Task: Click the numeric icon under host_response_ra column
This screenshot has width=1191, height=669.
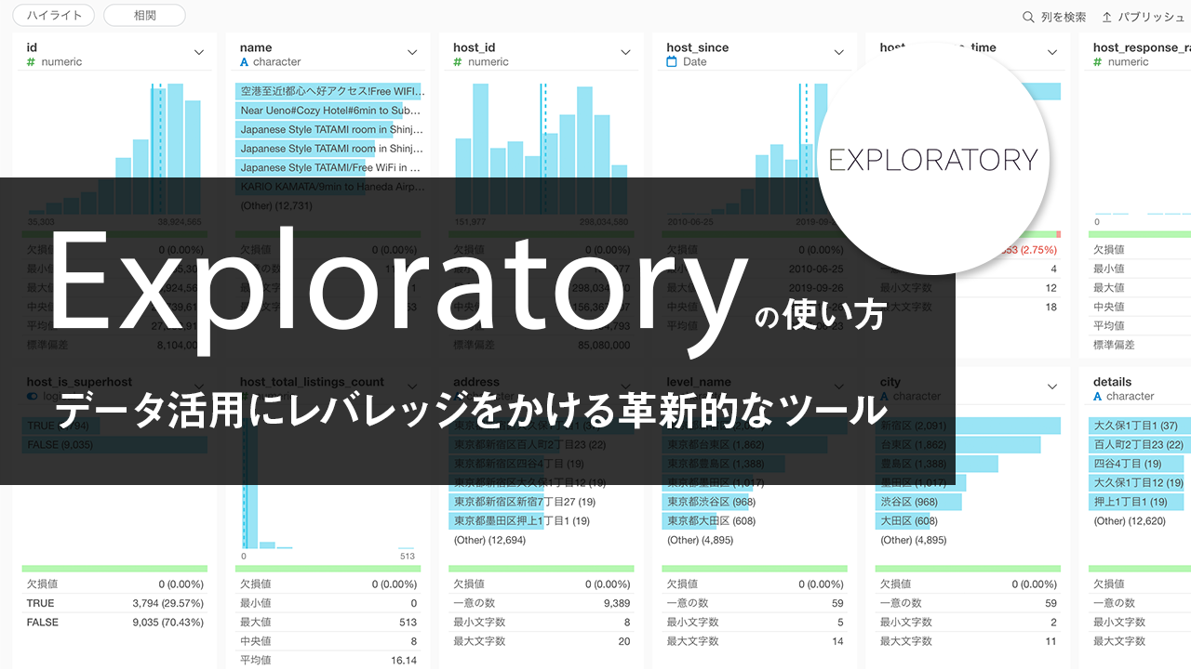Action: click(x=1098, y=62)
